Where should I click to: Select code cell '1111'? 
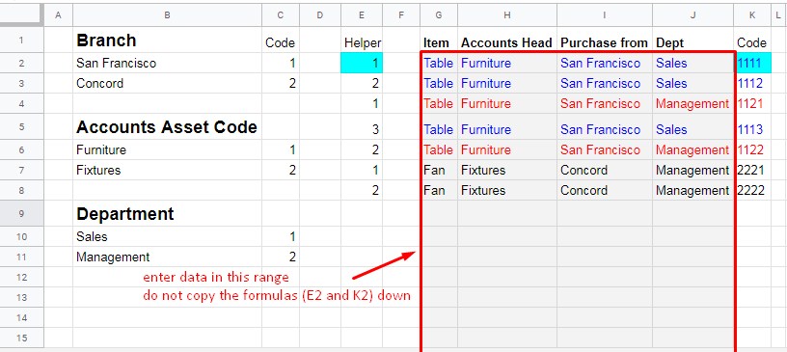(752, 63)
